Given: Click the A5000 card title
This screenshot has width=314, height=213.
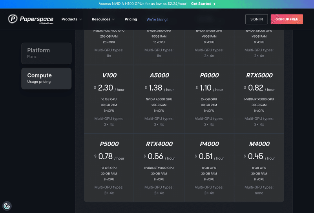Looking at the screenshot, I should coord(159,75).
